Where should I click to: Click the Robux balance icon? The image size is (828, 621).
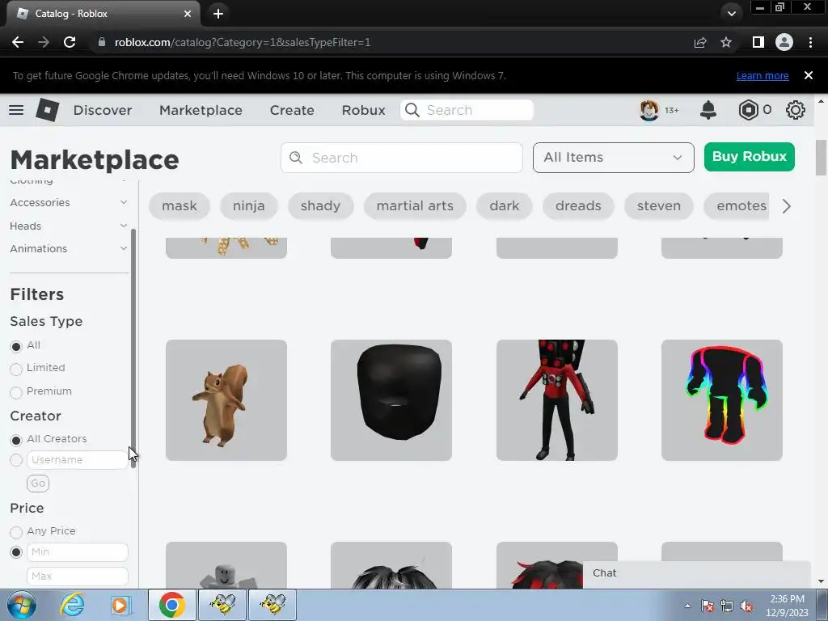[748, 110]
